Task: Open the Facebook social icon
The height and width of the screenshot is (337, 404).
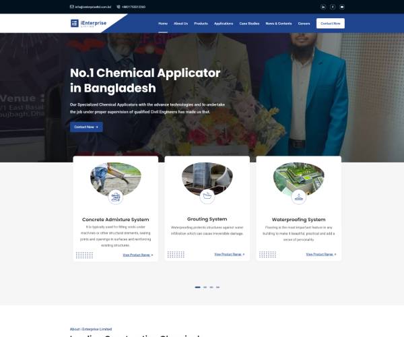Action: (x=333, y=7)
